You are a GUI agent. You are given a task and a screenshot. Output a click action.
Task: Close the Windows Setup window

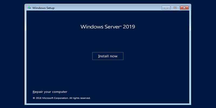point(184,8)
